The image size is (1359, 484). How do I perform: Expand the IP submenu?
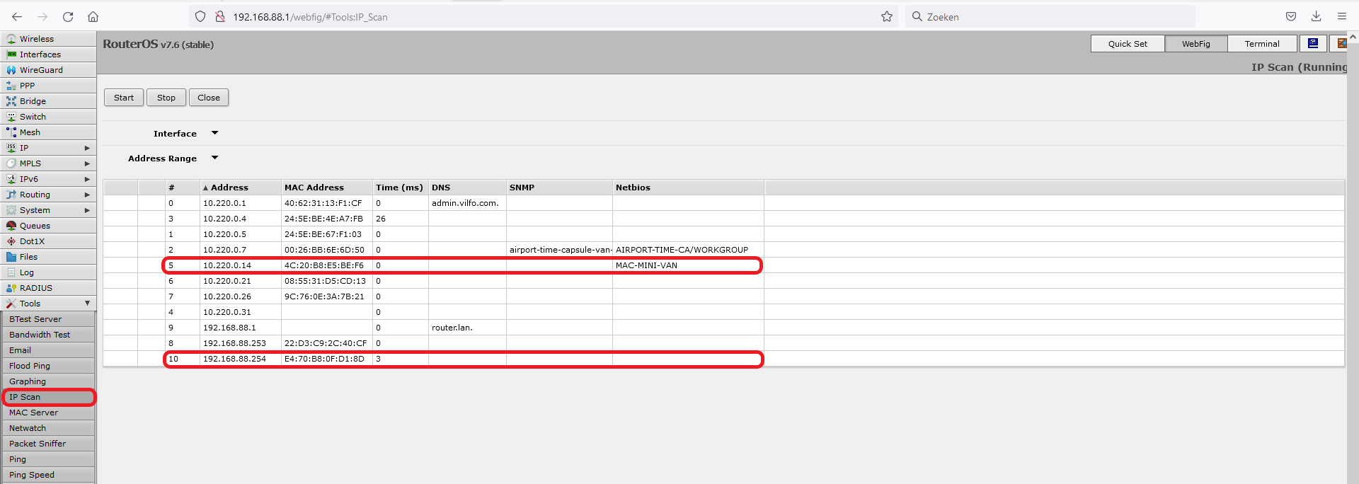(87, 148)
